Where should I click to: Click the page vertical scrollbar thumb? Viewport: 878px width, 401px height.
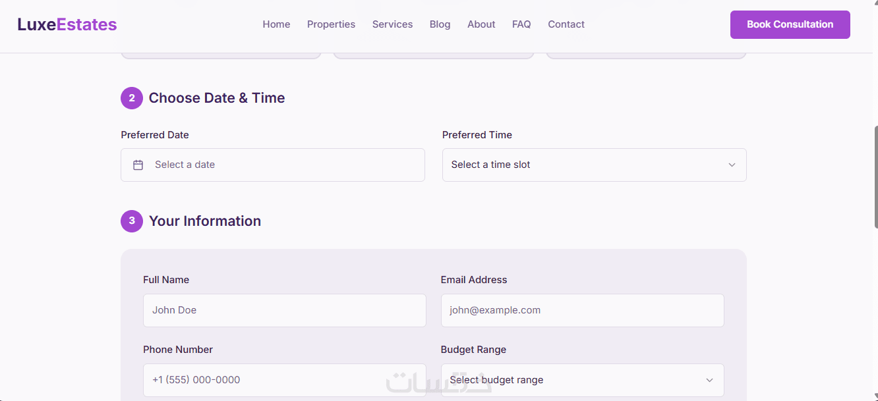click(x=875, y=176)
